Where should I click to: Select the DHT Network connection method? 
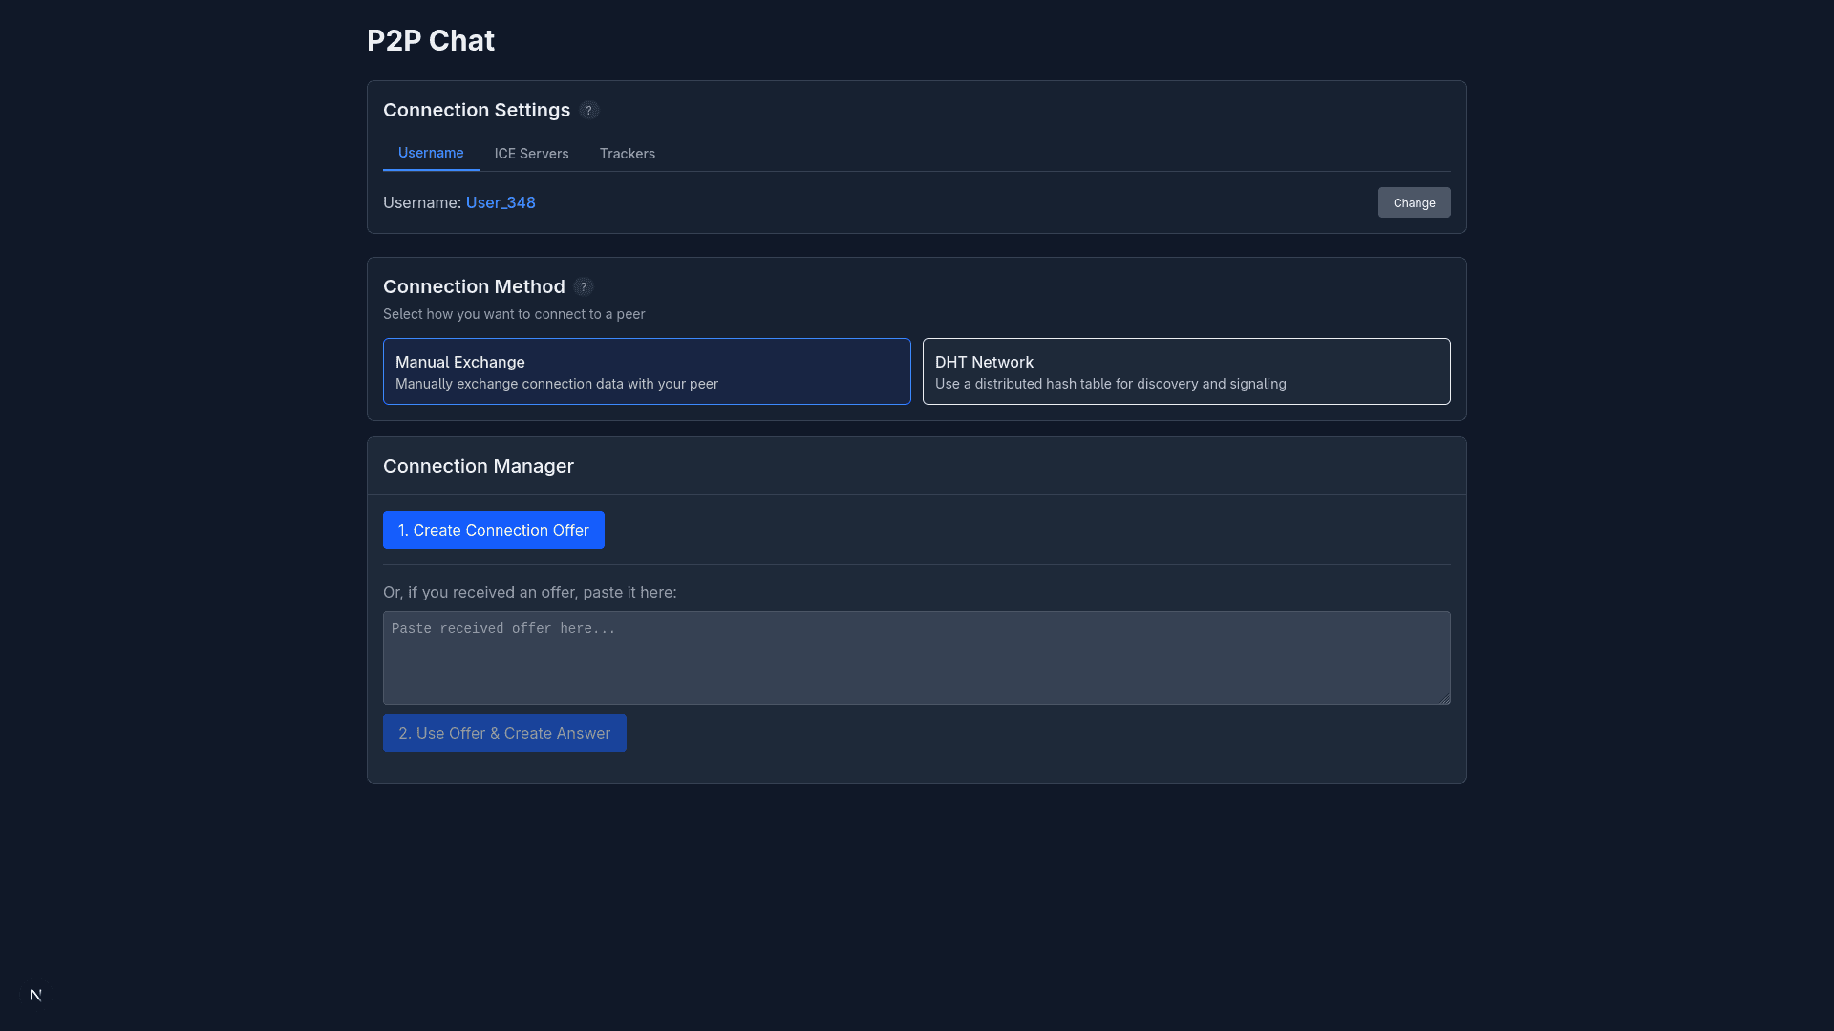(x=1186, y=371)
